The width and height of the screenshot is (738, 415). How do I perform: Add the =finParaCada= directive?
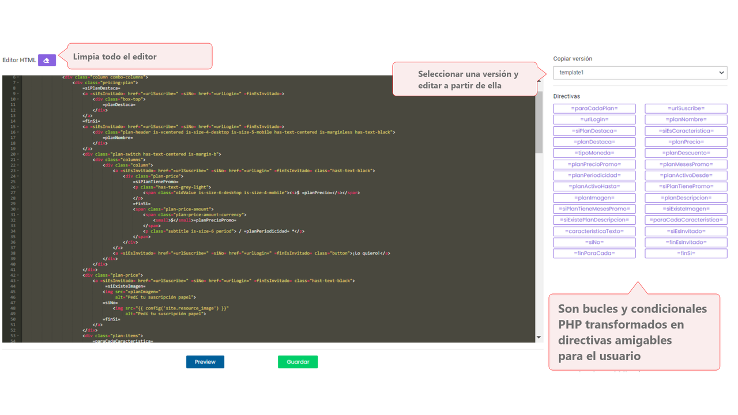coord(594,252)
